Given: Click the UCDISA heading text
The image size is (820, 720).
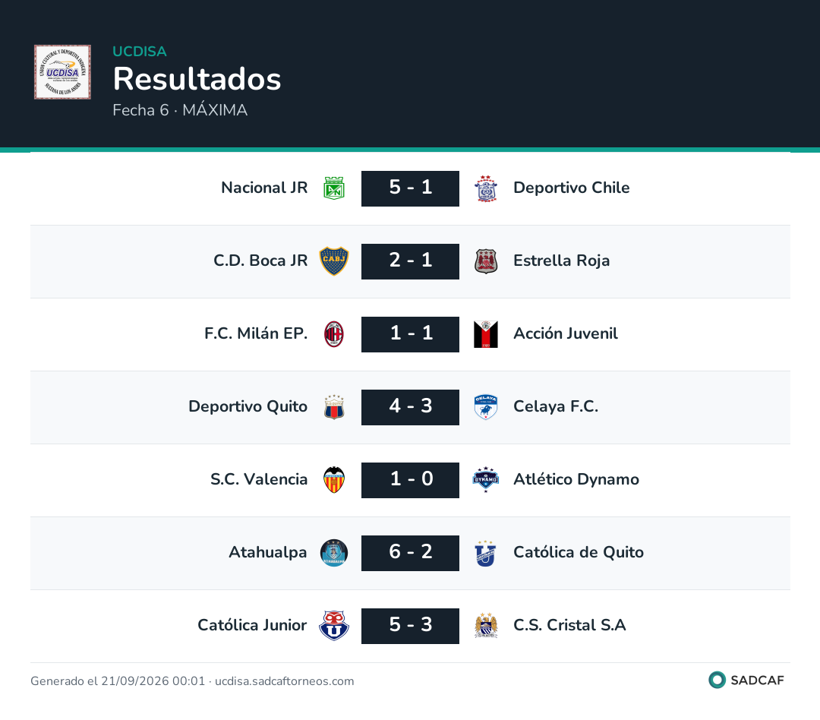Looking at the screenshot, I should click(x=140, y=52).
